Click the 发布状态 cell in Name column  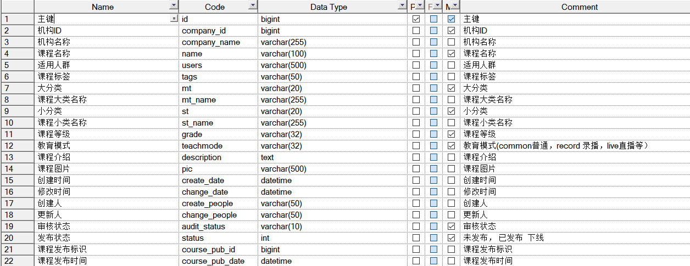pyautogui.click(x=107, y=238)
